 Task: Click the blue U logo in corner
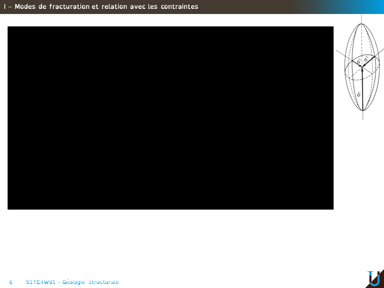coord(374,278)
